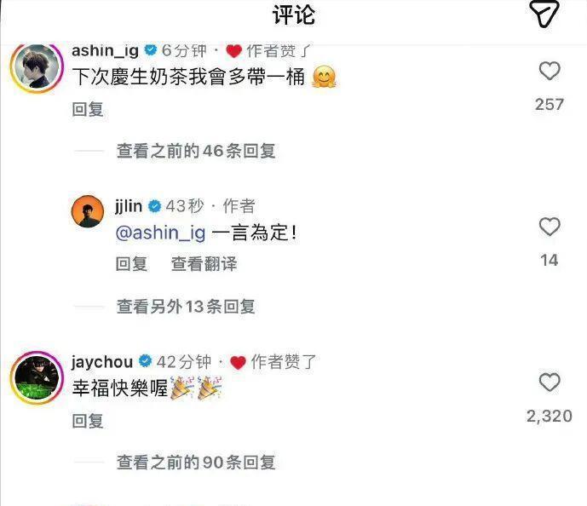The width and height of the screenshot is (587, 506).
Task: Tap 查看翻译 under jjlin's reply
Action: click(204, 264)
